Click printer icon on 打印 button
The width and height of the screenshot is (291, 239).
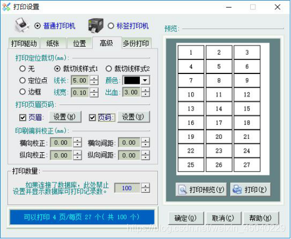[237, 189]
